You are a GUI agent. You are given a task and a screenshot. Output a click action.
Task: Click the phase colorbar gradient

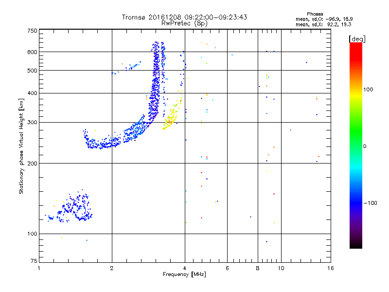pos(356,145)
